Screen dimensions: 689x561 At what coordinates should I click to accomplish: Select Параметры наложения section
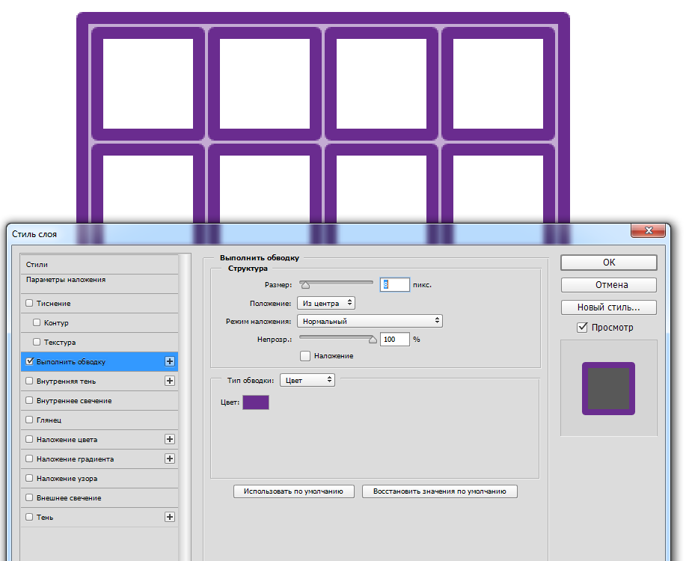click(x=99, y=283)
